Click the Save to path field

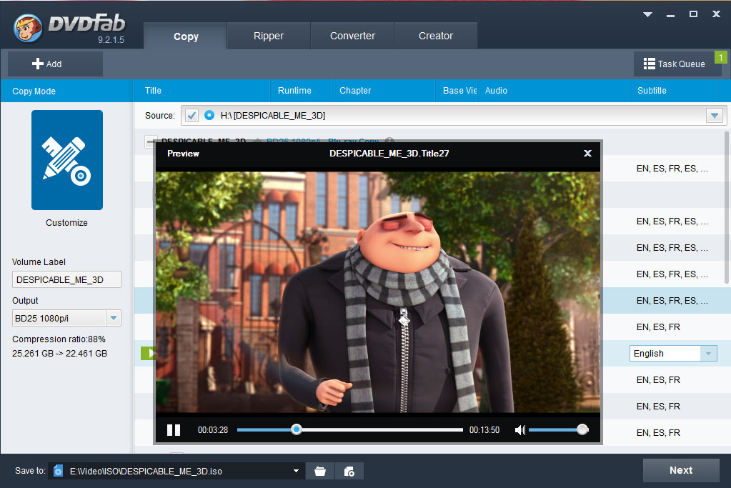[177, 472]
